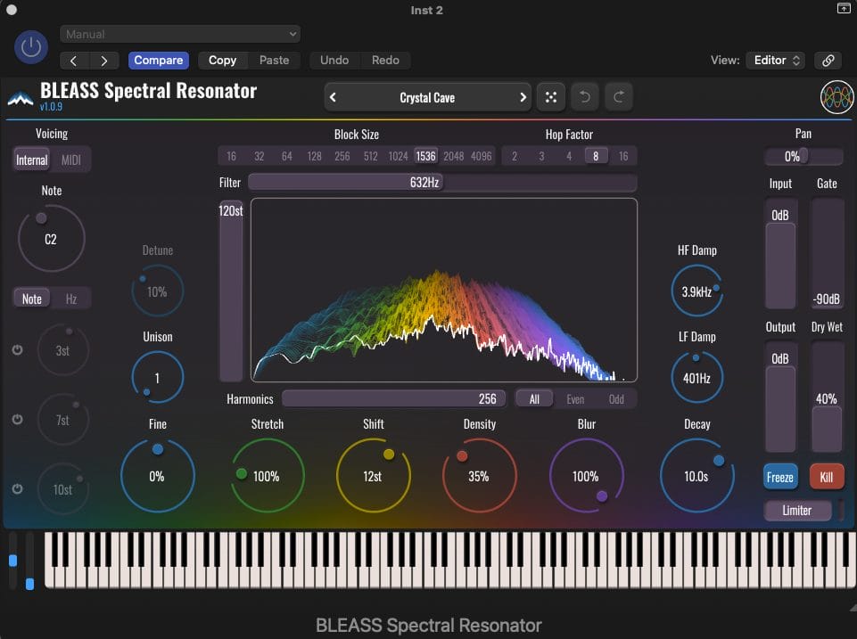
Task: Click the Blur 100% knob
Action: click(586, 476)
